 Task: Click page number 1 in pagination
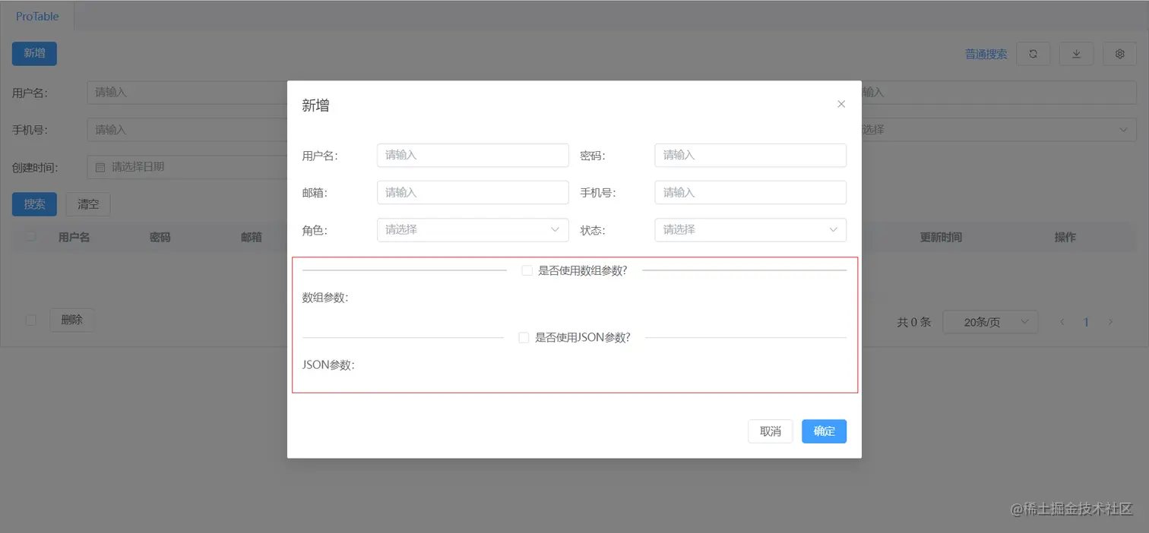[x=1086, y=322]
